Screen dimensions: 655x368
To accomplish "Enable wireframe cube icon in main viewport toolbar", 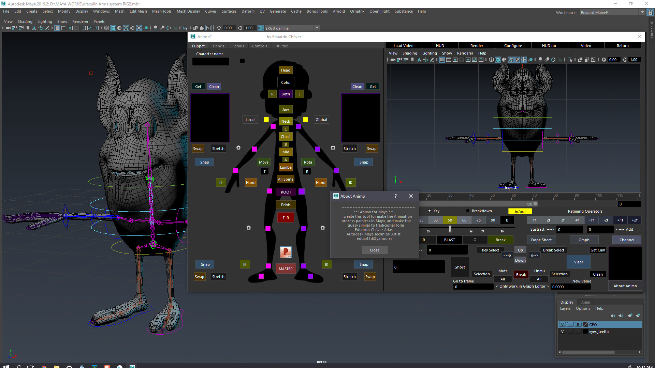I will 106,28.
